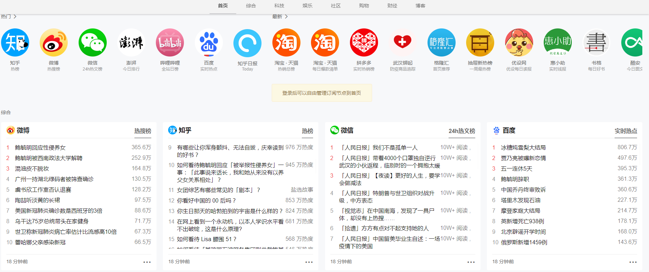Open more options on the 百度 card
The height and width of the screenshot is (272, 649).
(633, 262)
